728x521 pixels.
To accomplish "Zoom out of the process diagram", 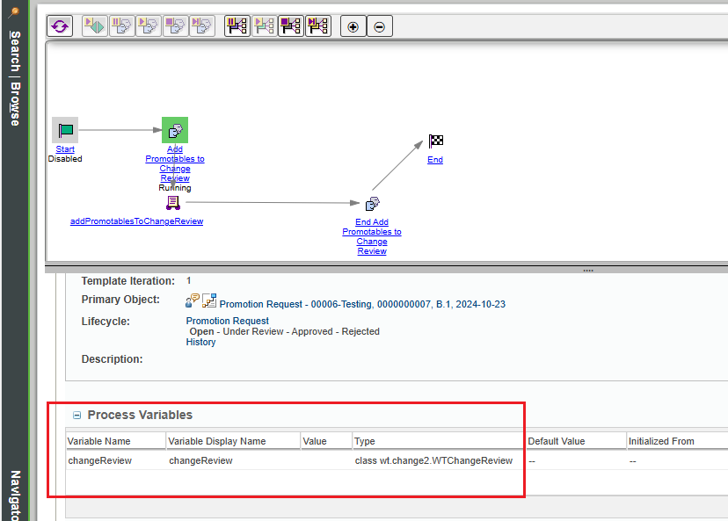I will [x=378, y=25].
